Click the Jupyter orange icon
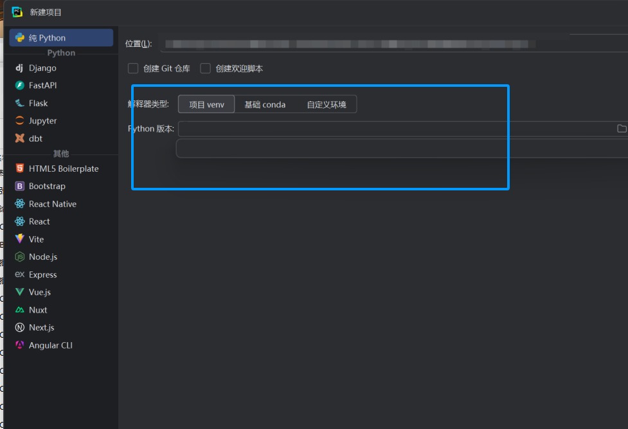Image resolution: width=628 pixels, height=429 pixels. [20, 121]
